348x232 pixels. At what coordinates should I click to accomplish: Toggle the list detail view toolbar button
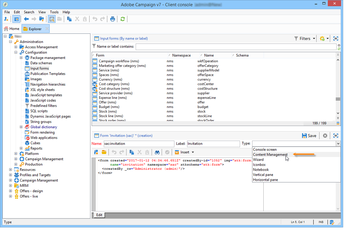pyautogui.click(x=52, y=19)
